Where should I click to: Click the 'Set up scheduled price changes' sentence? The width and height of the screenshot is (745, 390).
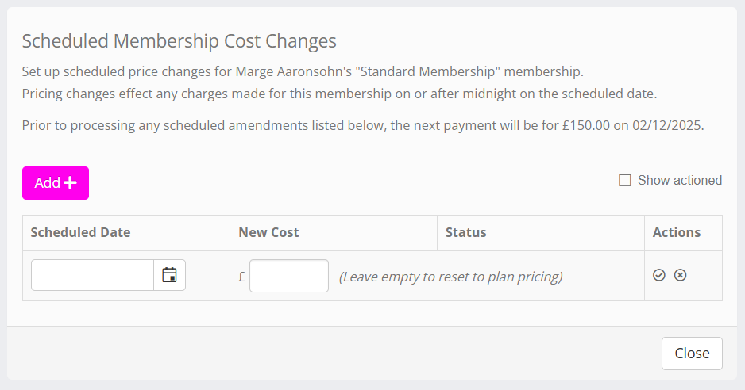pos(303,72)
